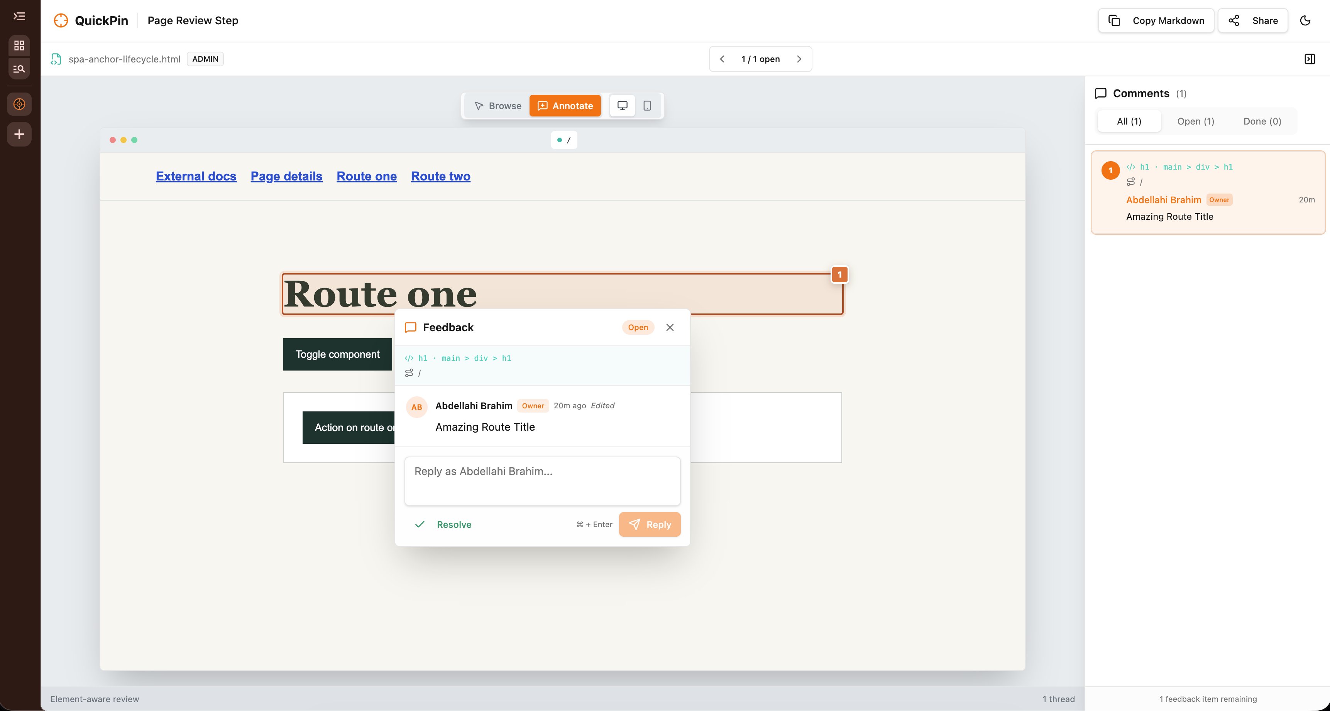Screen dimensions: 1330x711
Task: Select the orange target icon in sidebar
Action: [19, 104]
